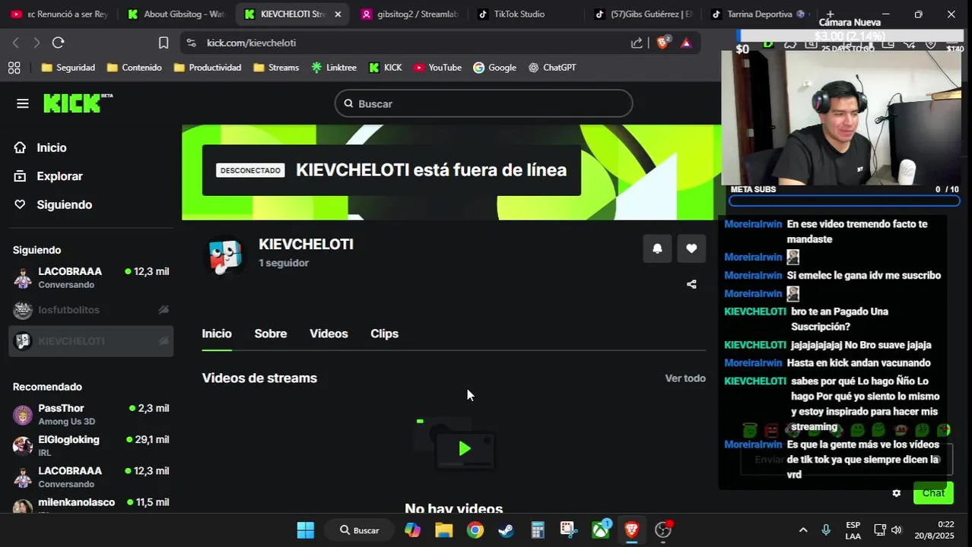
Task: Open OBS Studio from taskbar
Action: (663, 530)
